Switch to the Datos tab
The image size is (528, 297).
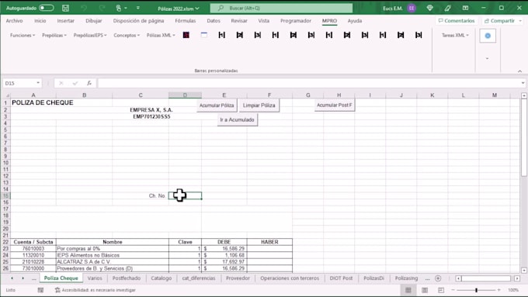coord(214,21)
